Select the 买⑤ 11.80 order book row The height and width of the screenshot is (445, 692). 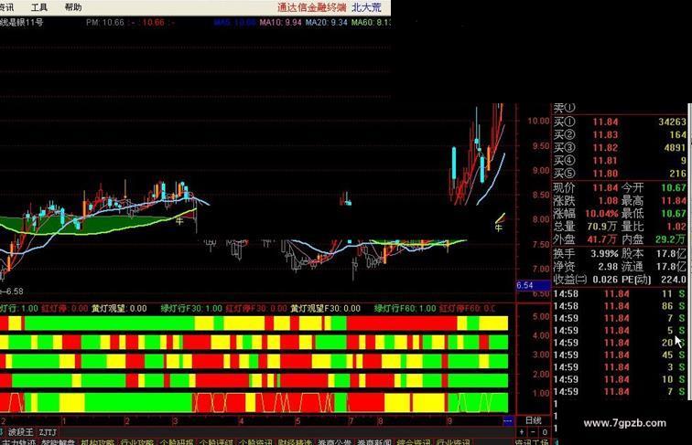[620, 173]
